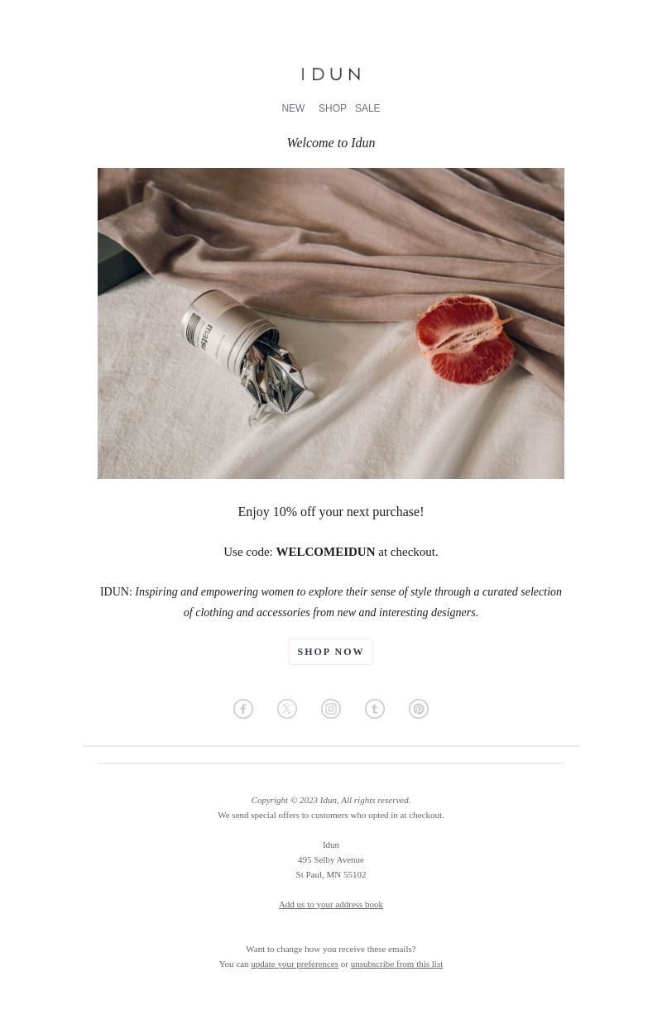Click the Enjoy 10% off headline

[x=331, y=512]
